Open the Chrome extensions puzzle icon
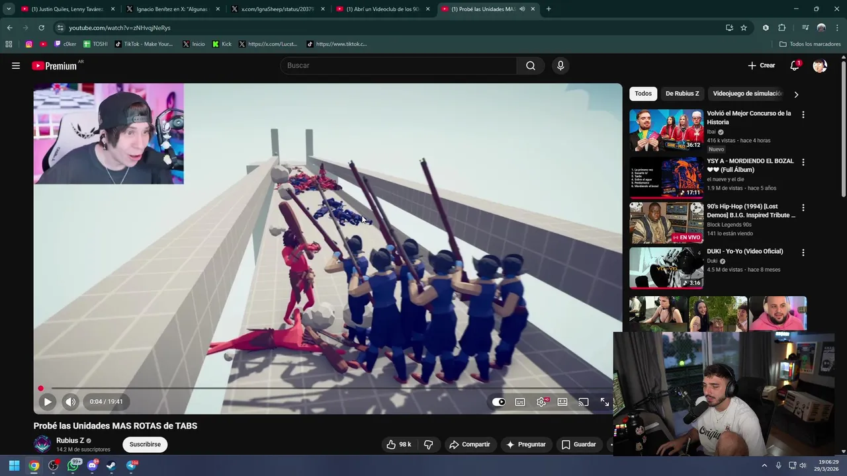This screenshot has width=847, height=476. click(782, 28)
